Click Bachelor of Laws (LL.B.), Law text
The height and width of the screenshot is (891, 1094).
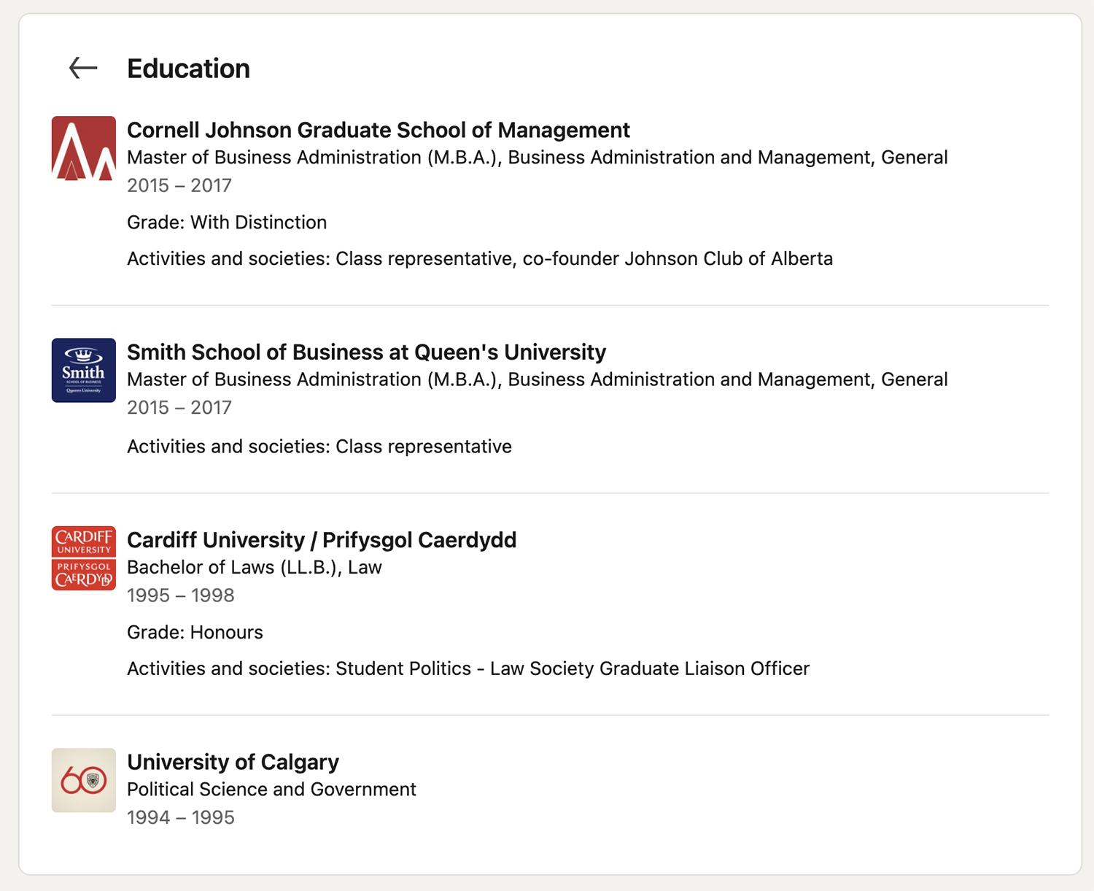[255, 567]
